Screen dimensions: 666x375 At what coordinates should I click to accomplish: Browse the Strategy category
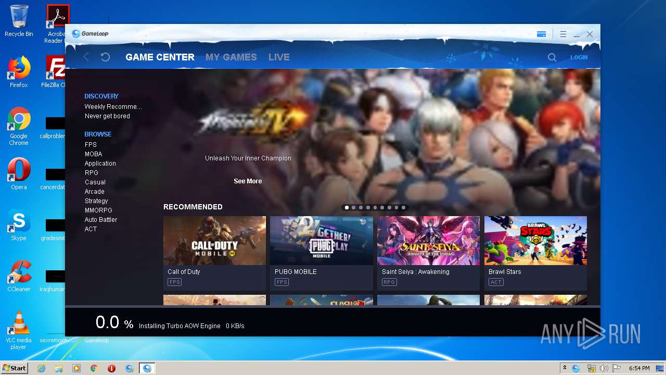click(96, 201)
